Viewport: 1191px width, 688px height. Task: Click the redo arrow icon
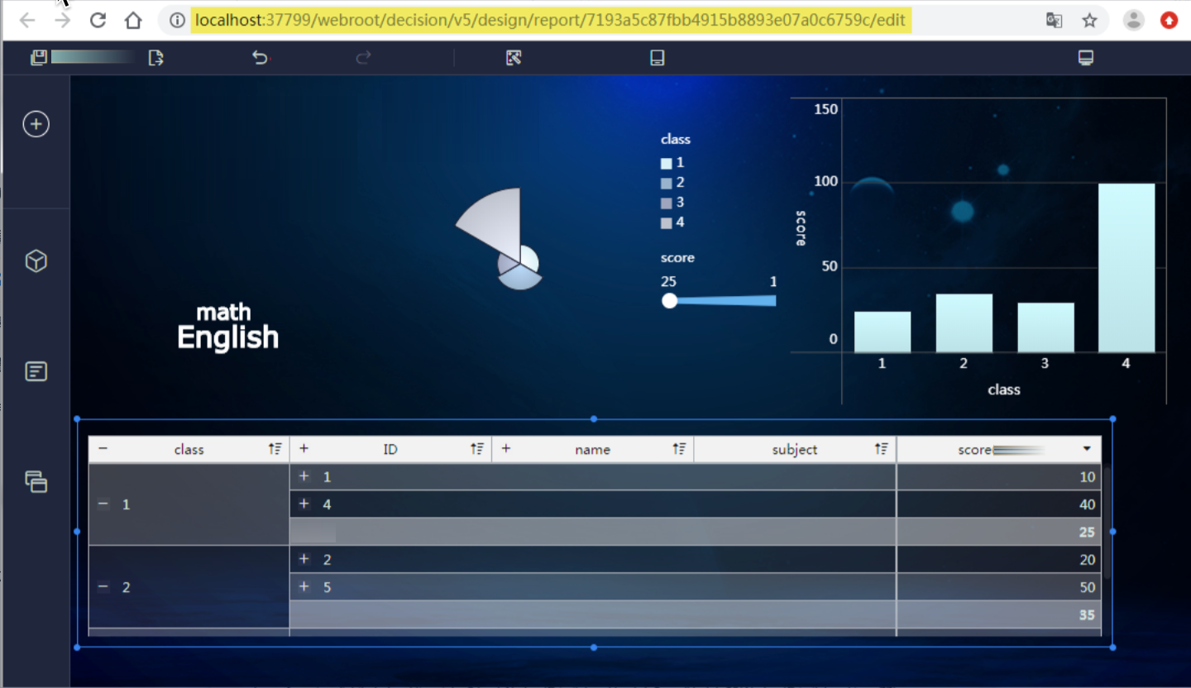tap(363, 58)
